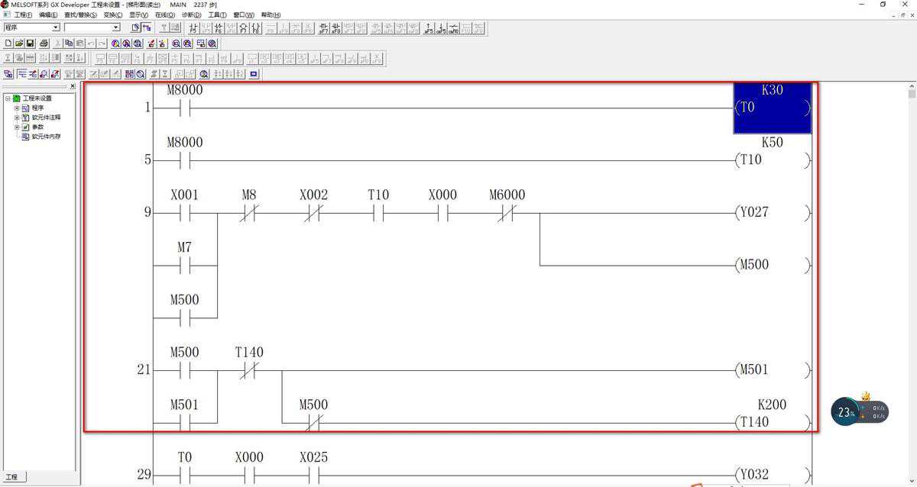This screenshot has width=917, height=487.
Task: Expand the 程序 tree node
Action: point(17,108)
